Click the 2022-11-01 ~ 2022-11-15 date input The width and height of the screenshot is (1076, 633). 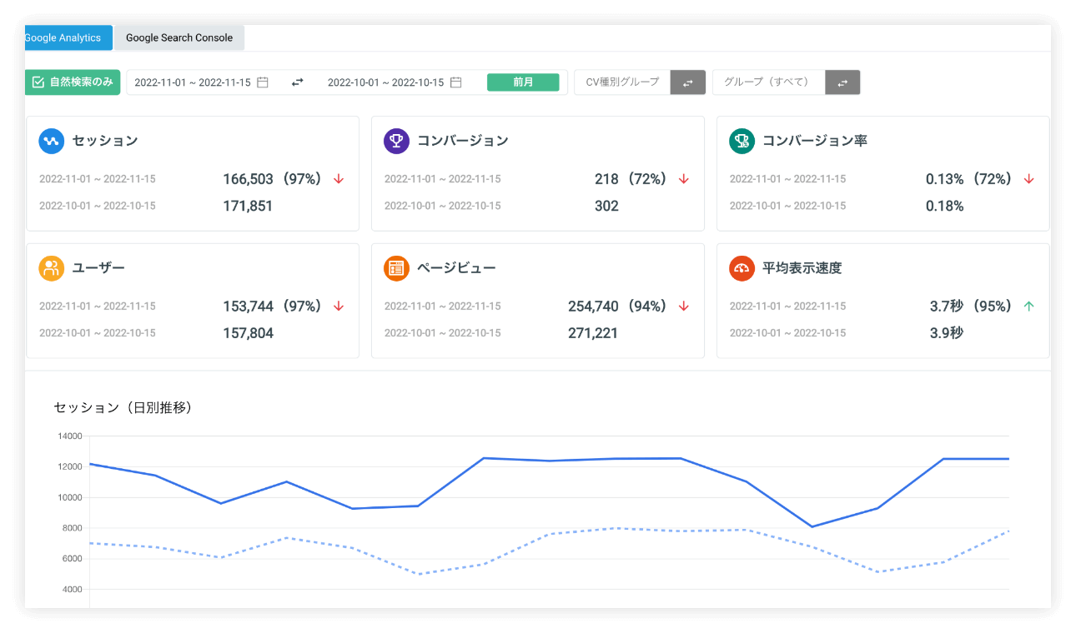click(200, 82)
